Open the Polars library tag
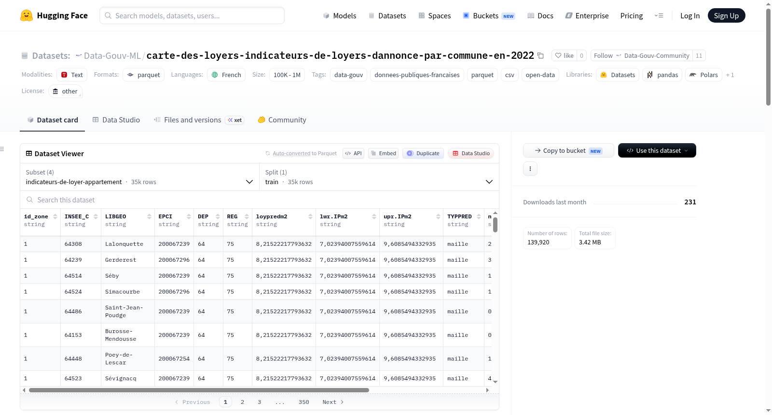Screen dimensions: 772x415 pyautogui.click(x=704, y=75)
